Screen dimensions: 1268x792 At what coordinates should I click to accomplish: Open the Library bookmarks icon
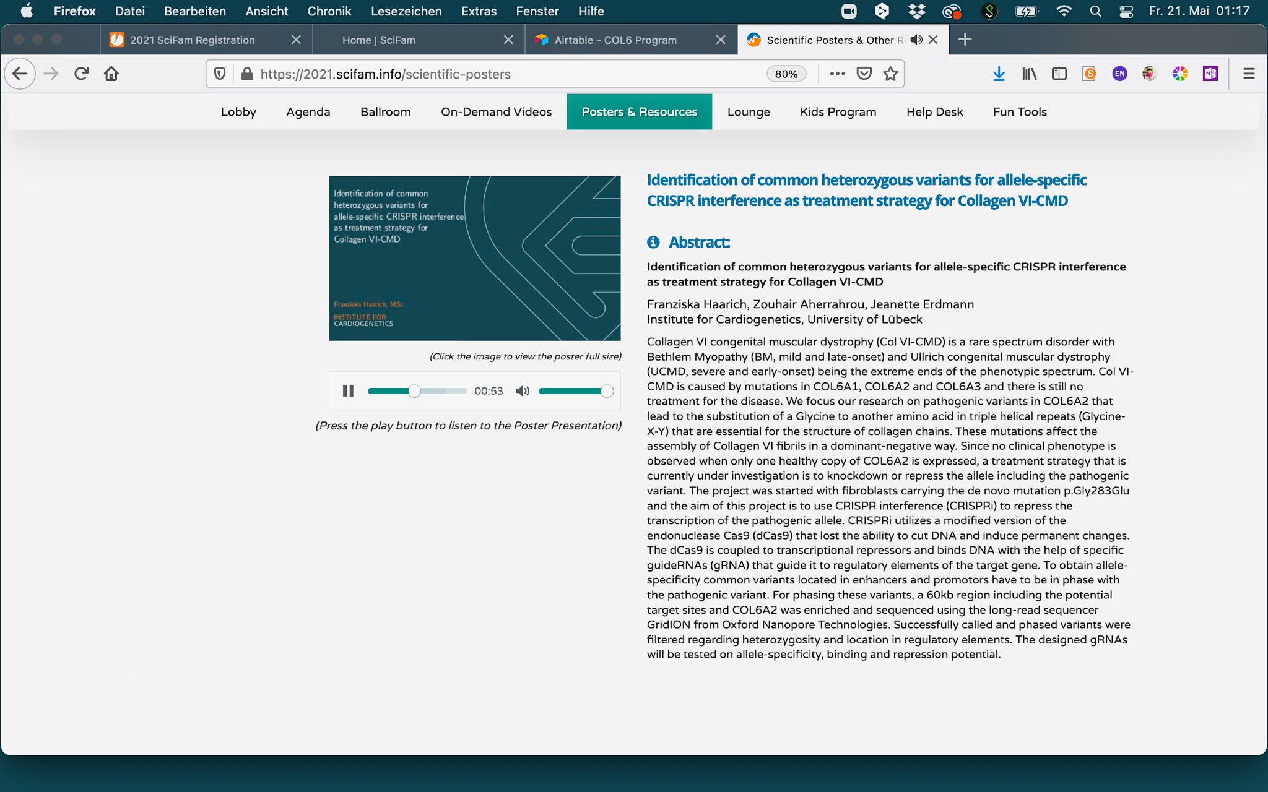coord(1029,74)
